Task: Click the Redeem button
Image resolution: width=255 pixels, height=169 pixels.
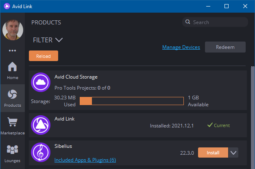Action: tap(225, 47)
